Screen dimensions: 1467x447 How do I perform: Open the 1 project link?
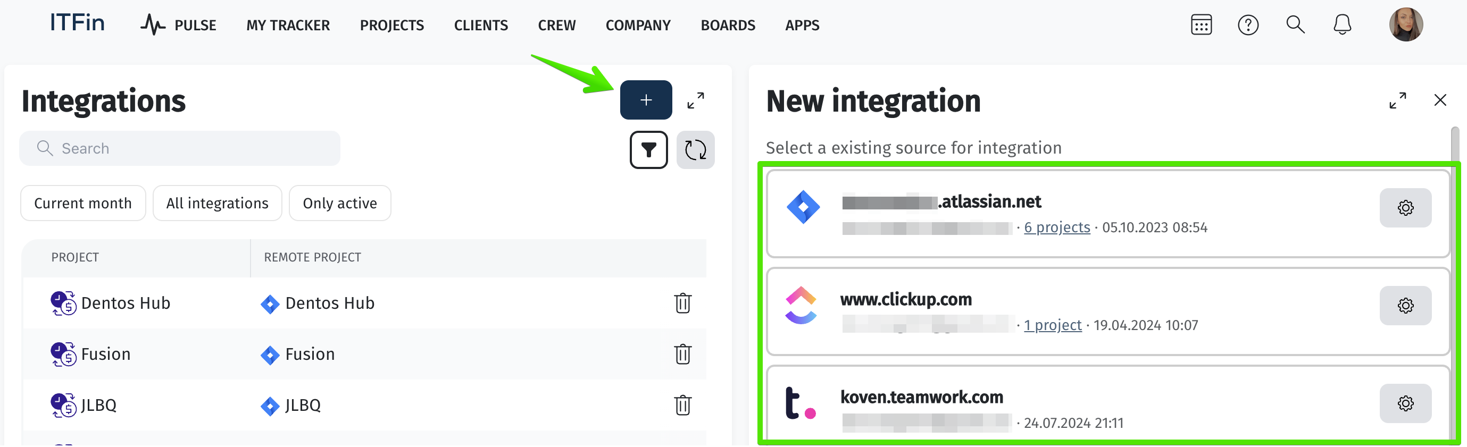pyautogui.click(x=1053, y=325)
